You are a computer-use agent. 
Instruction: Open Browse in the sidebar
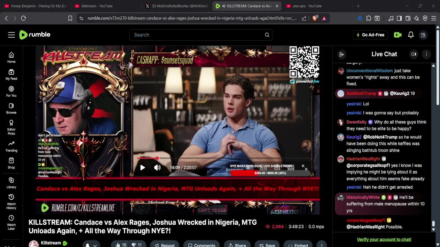(11, 108)
